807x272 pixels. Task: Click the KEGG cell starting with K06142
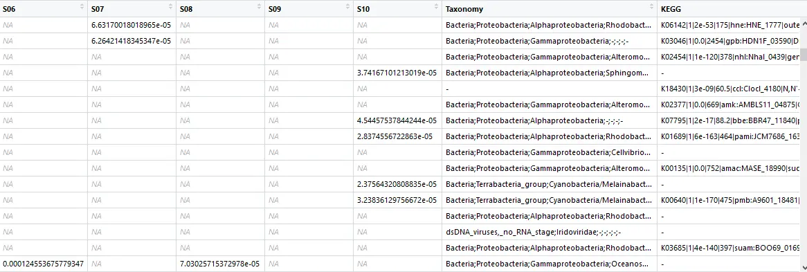729,25
